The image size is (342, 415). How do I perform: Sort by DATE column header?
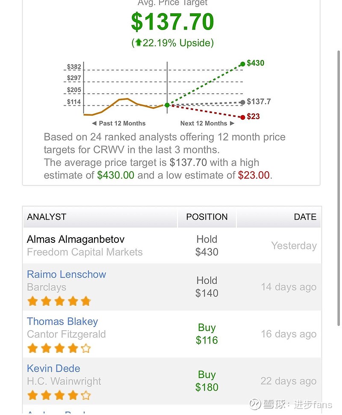coord(305,217)
